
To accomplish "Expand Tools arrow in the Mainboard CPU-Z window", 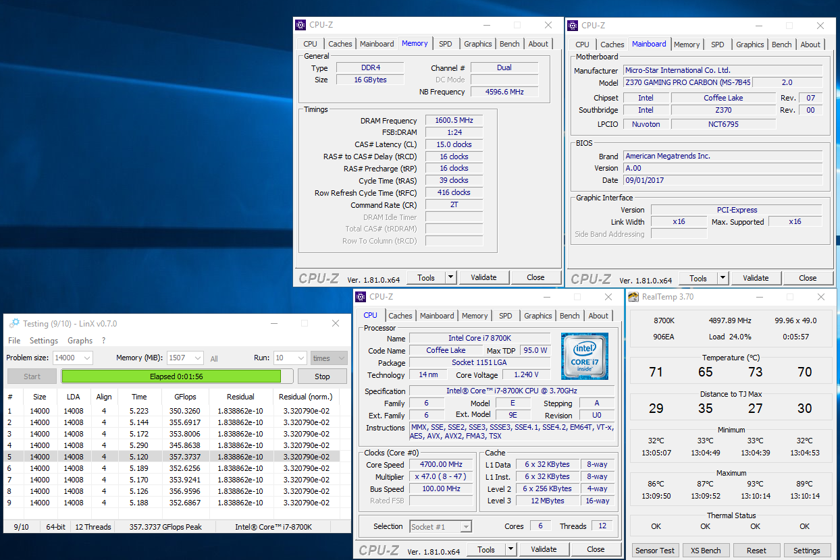I will (723, 278).
